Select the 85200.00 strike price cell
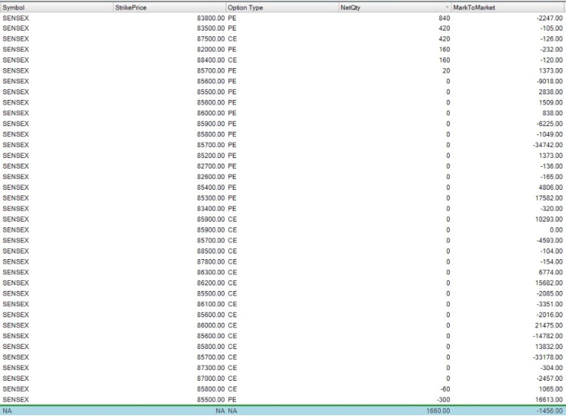This screenshot has height=417, width=566. pyautogui.click(x=211, y=155)
